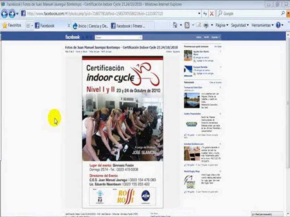The image size is (290, 217).
Task: Click the facebook logo in the blue bar
Action: pyautogui.click(x=72, y=37)
